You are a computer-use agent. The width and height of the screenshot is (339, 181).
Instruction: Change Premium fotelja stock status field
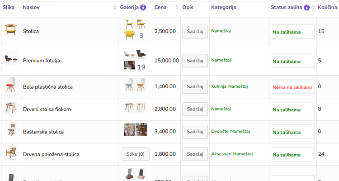click(292, 61)
